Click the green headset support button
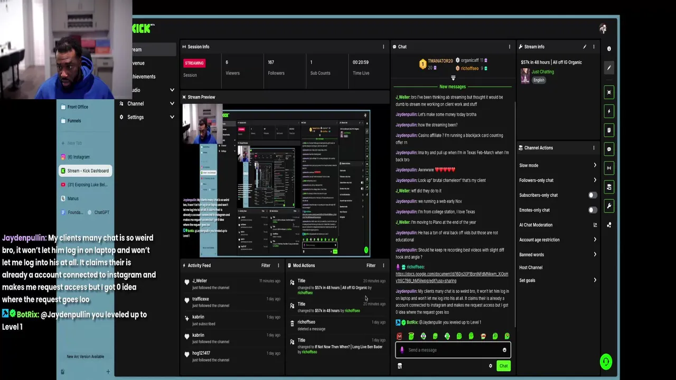This screenshot has height=380, width=676. pyautogui.click(x=606, y=362)
